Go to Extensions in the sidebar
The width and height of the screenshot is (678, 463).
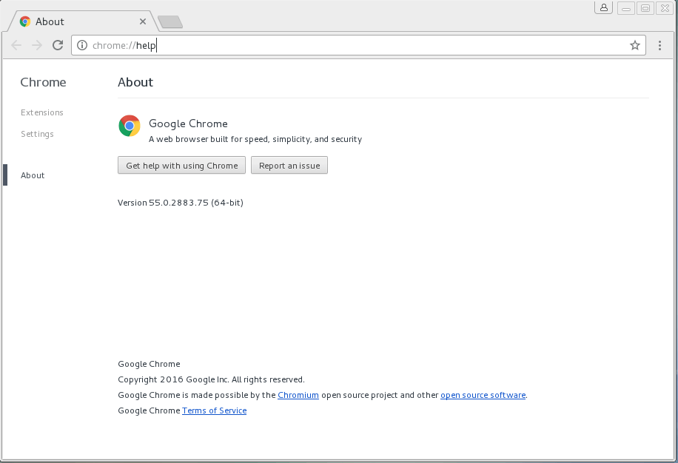coord(42,112)
